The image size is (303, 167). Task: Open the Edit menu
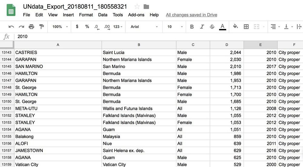[39, 15]
